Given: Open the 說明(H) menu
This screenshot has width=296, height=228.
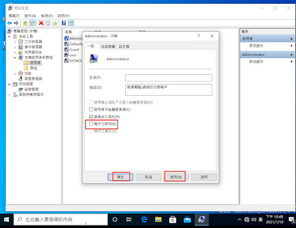Looking at the screenshot, I should [63, 16].
